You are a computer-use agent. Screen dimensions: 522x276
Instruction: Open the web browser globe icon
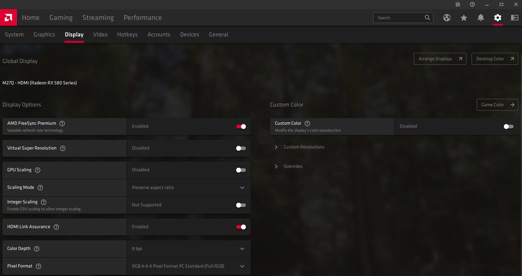pos(447,18)
